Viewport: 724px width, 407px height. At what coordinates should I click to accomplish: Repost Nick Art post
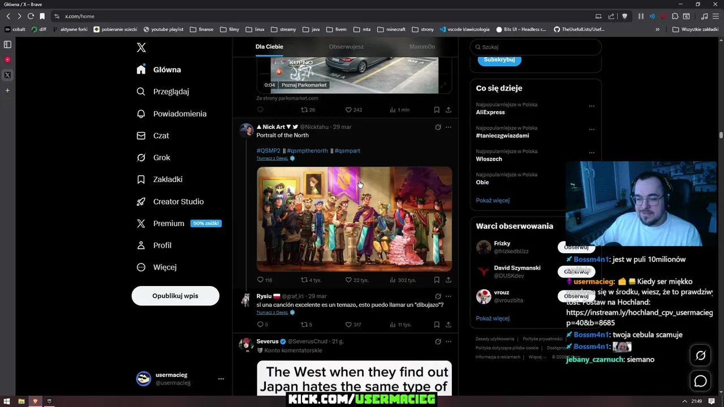[x=311, y=280]
